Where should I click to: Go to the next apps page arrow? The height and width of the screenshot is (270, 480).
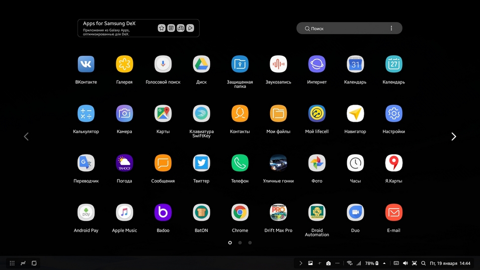pos(454,136)
